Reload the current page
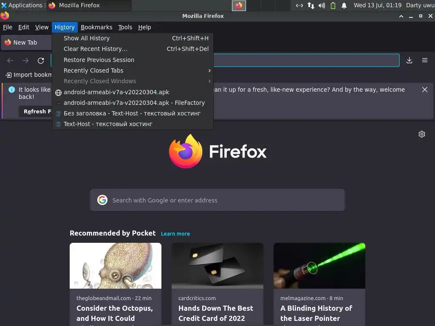 coord(41,60)
